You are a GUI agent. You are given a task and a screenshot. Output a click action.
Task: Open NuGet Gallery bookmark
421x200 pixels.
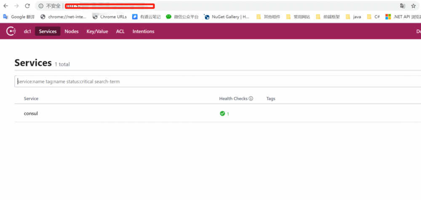click(x=227, y=17)
